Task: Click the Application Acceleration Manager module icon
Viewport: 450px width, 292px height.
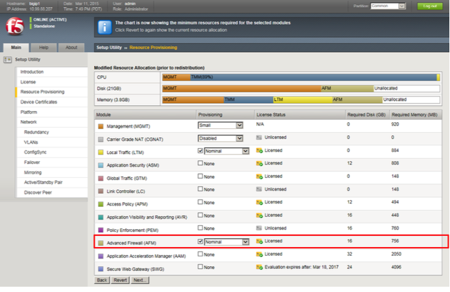Action: click(101, 256)
